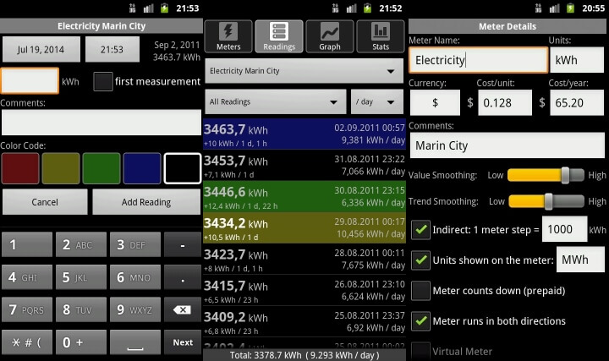Tap keypad key 2 ABC

pyautogui.click(x=81, y=244)
